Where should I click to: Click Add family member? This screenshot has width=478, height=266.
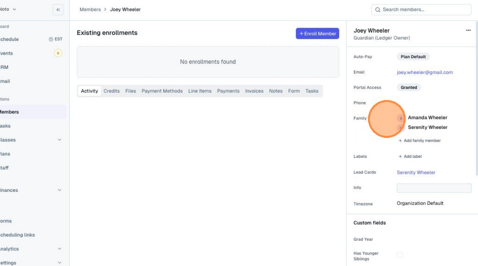click(420, 141)
